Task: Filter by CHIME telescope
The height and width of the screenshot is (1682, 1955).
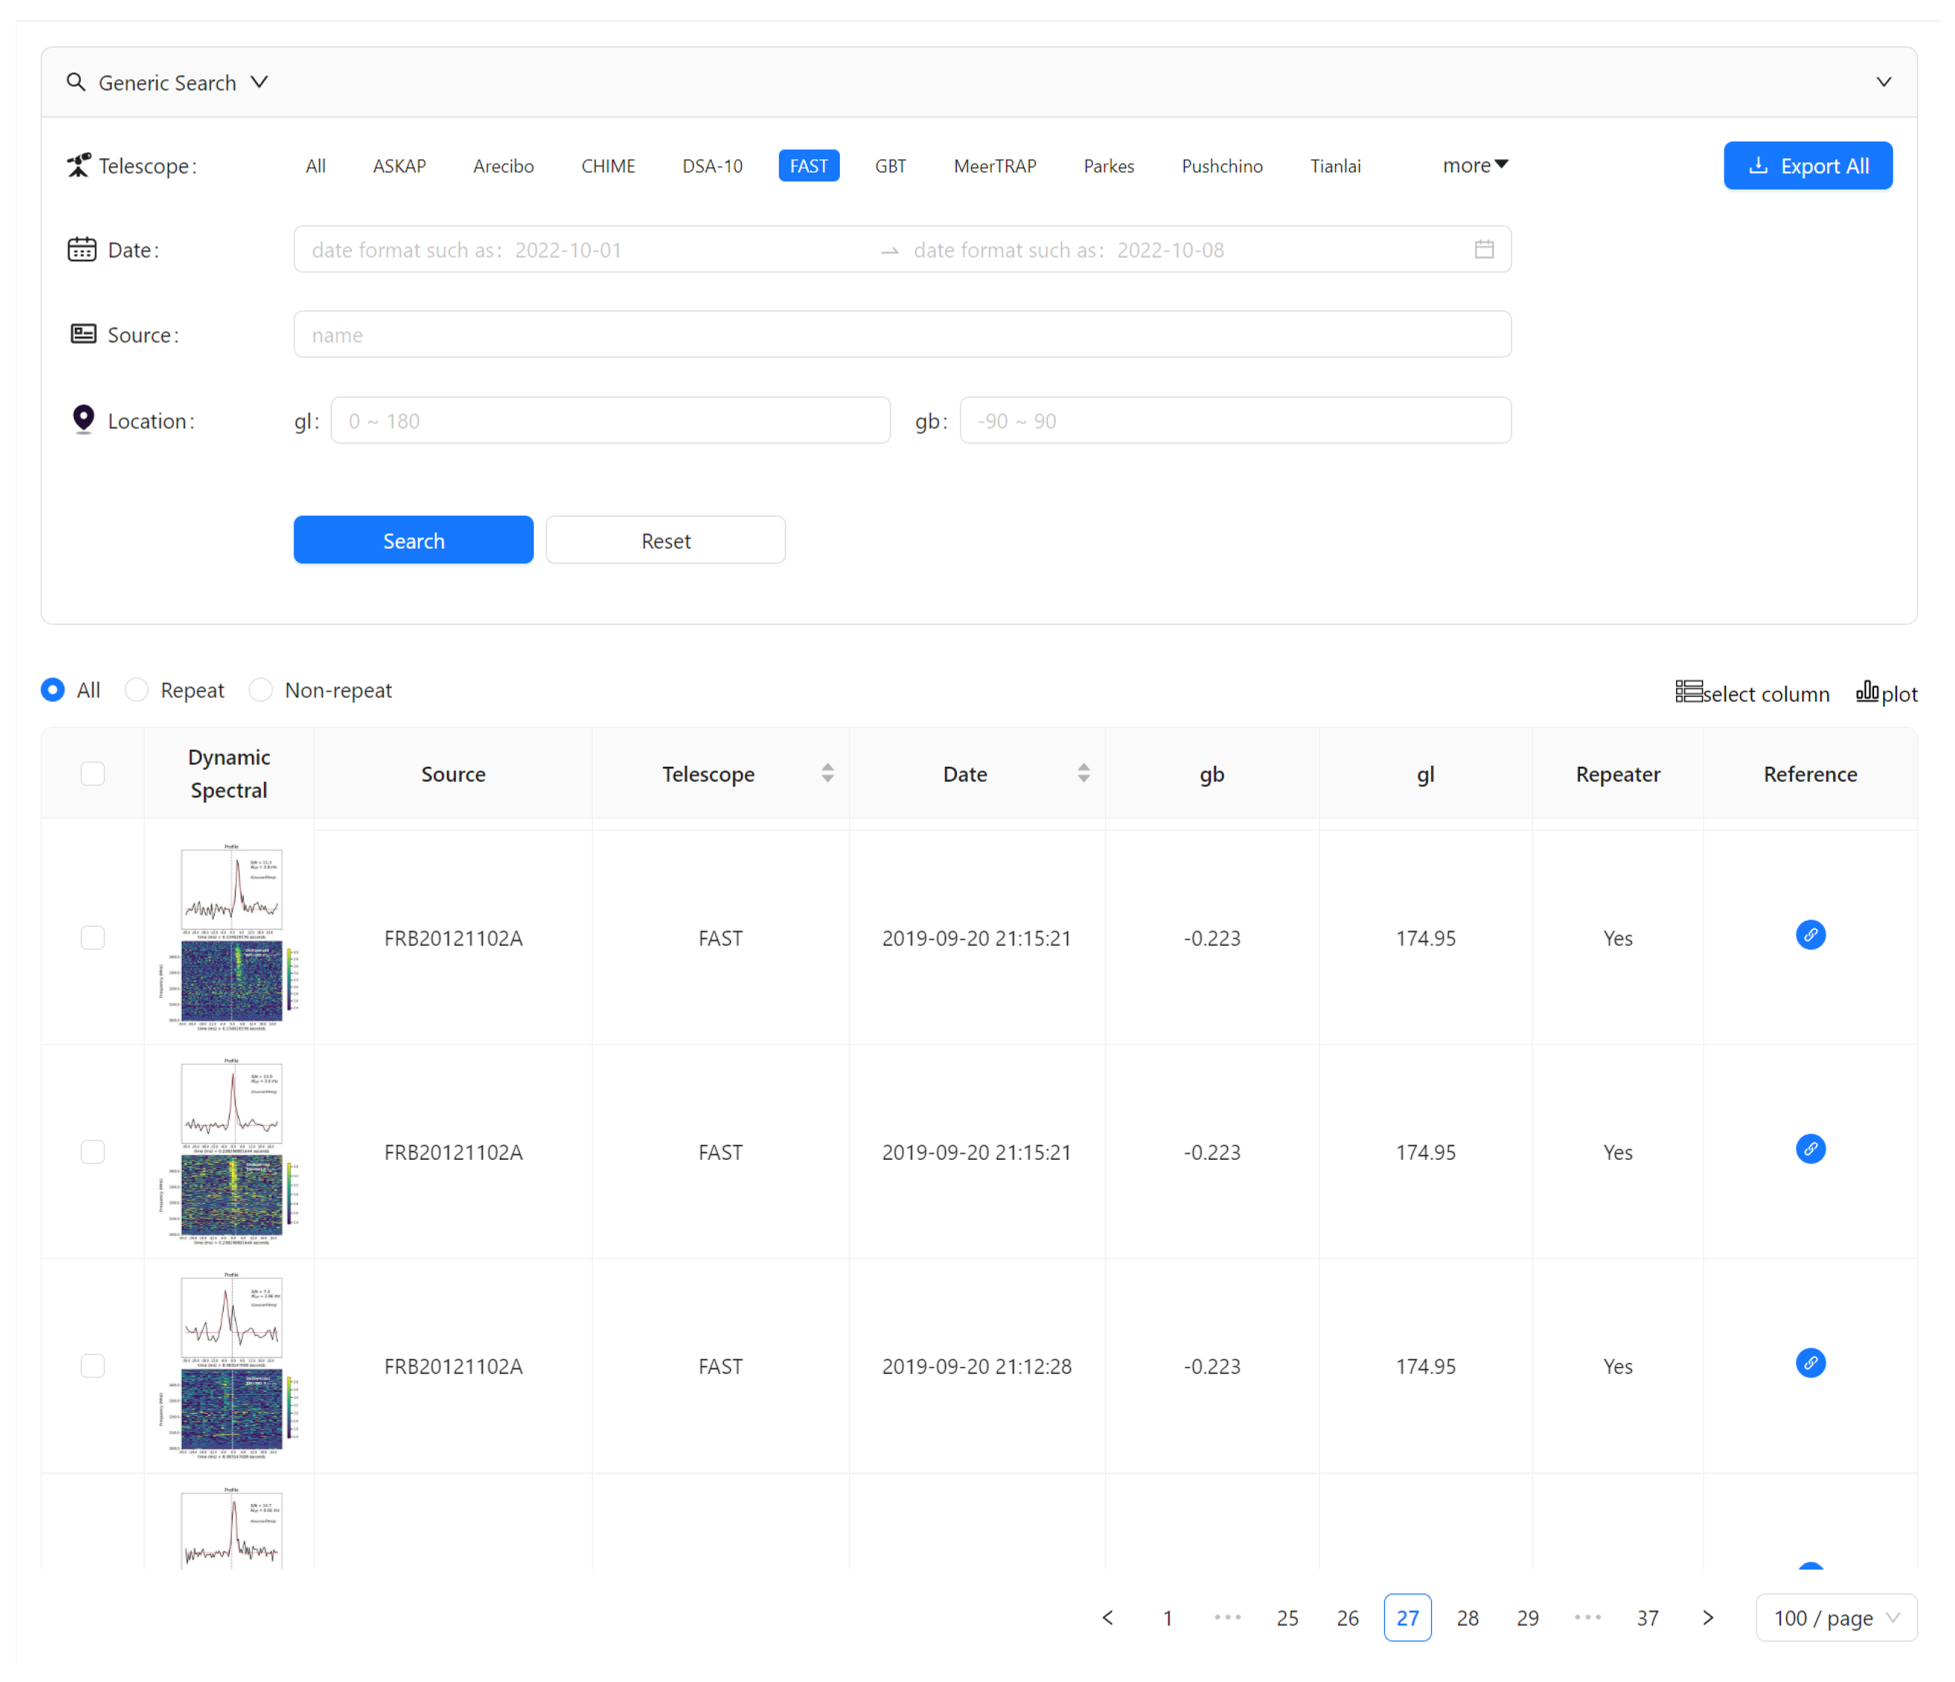Action: click(x=607, y=166)
